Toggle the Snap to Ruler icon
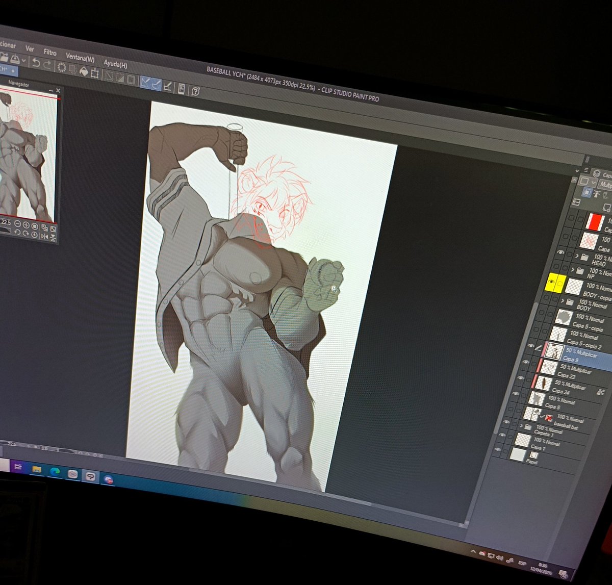Image resolution: width=612 pixels, height=585 pixels. point(145,82)
